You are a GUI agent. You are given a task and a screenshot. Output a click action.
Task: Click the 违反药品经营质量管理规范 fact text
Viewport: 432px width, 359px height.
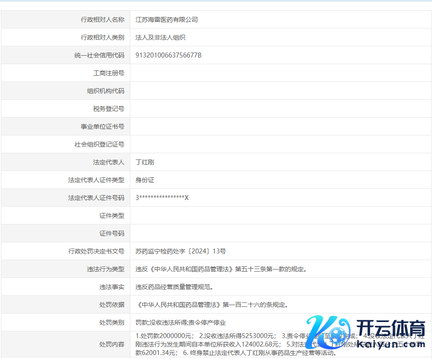[x=178, y=287]
